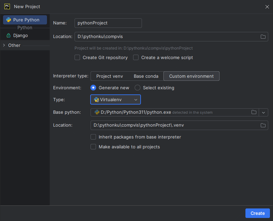Click the lock icon beside Django

coord(9,35)
